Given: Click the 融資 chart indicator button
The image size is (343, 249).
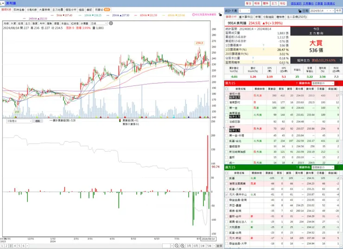Looking at the screenshot, I should pyautogui.click(x=35, y=23).
